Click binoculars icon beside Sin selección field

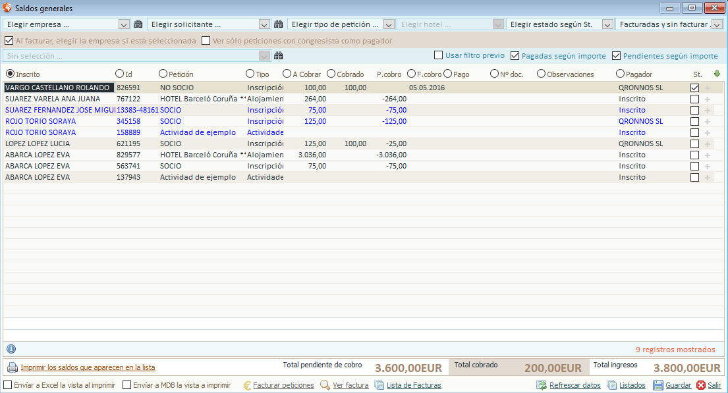tap(278, 56)
